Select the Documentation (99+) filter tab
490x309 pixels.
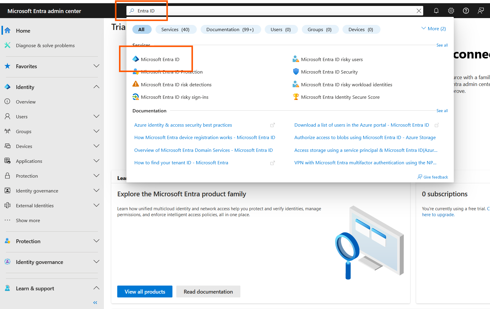point(230,30)
